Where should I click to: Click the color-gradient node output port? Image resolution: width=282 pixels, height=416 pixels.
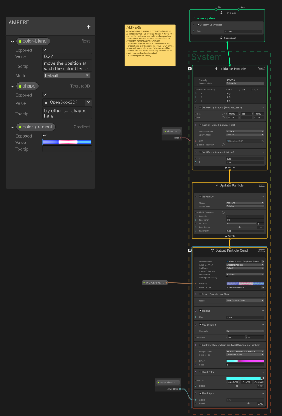[166, 283]
